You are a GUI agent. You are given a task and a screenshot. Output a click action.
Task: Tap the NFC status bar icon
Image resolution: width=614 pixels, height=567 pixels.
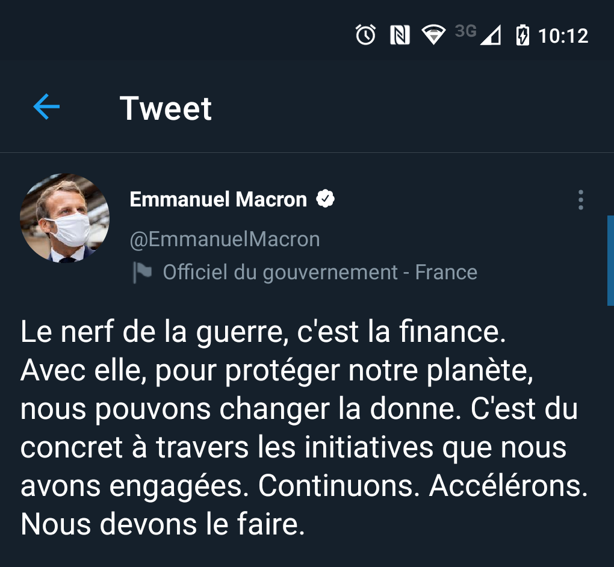400,36
